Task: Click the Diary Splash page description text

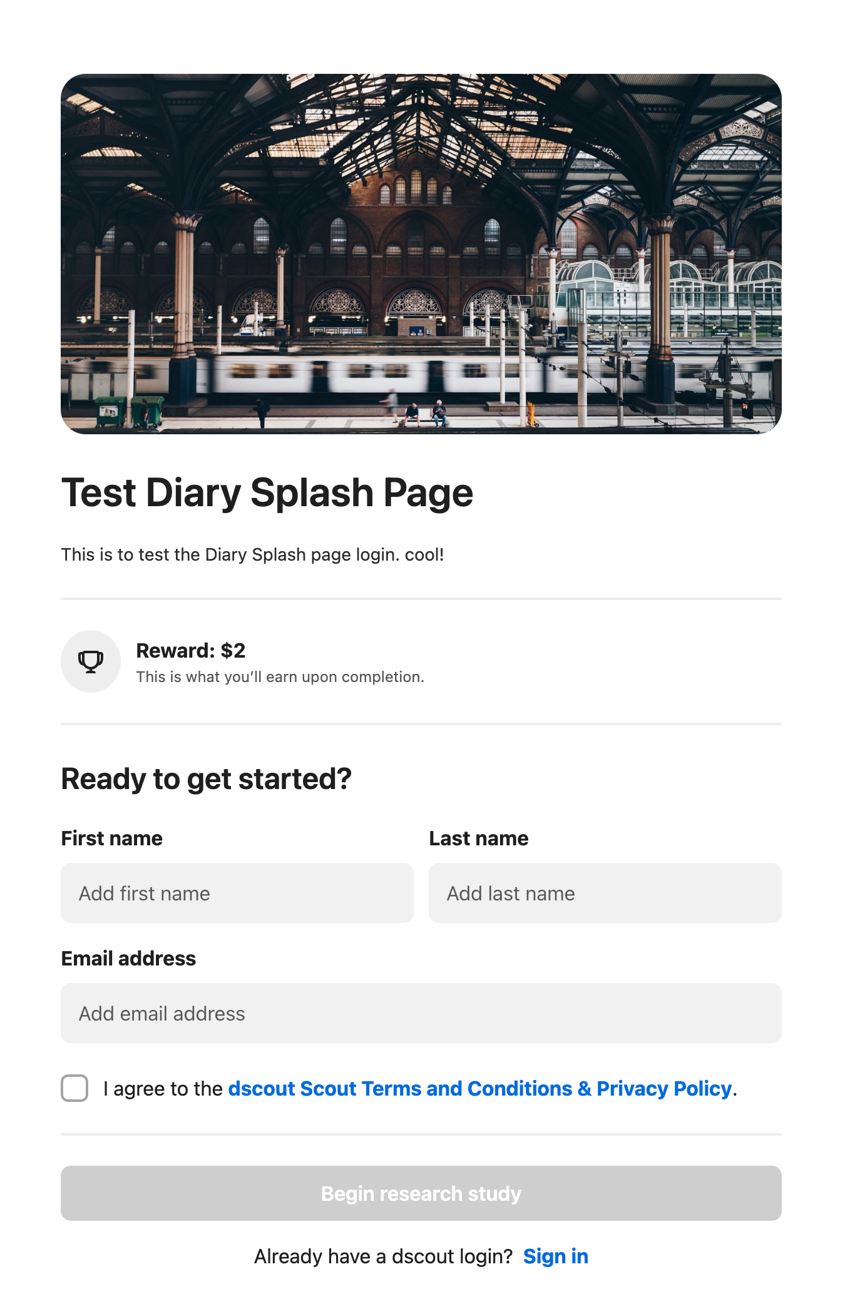Action: point(252,555)
